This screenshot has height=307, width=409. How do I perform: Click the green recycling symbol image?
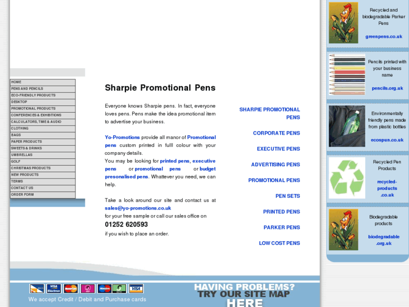347,177
